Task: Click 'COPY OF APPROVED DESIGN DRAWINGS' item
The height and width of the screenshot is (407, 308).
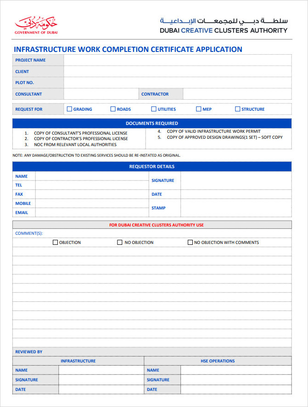Action: tap(225, 137)
